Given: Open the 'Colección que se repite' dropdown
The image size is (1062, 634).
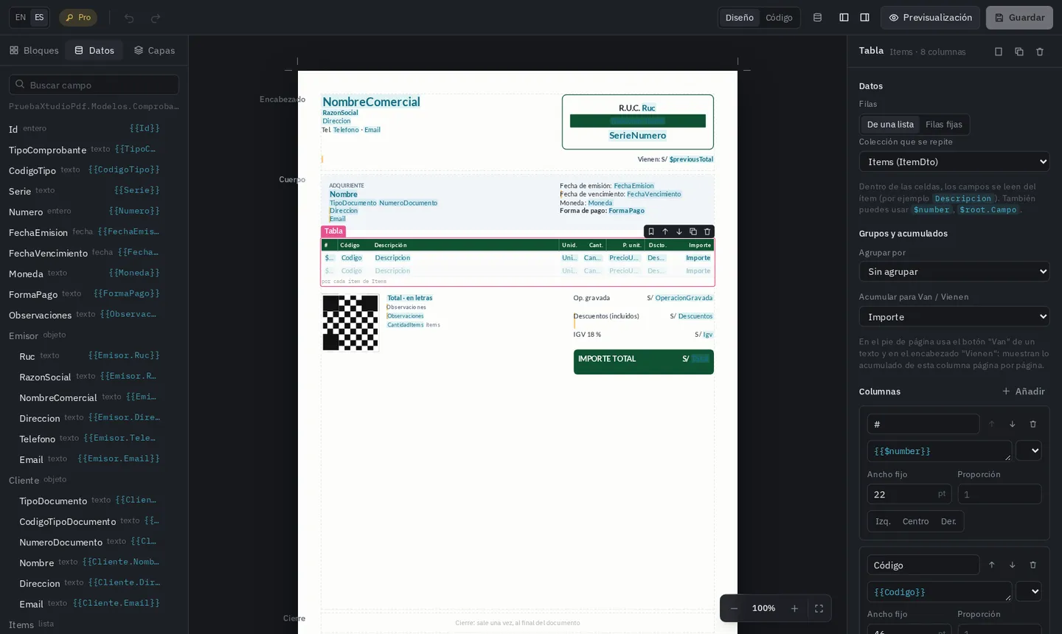Looking at the screenshot, I should click(954, 161).
